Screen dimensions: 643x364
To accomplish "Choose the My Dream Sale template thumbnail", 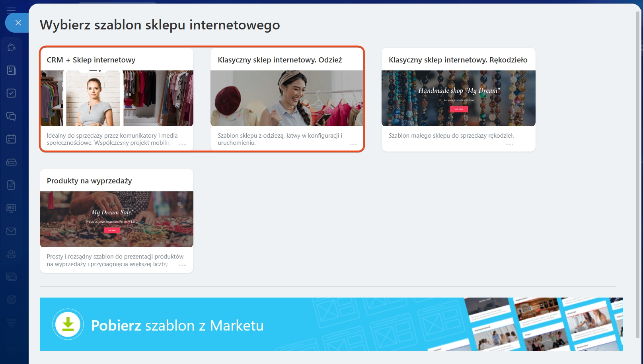I will click(x=117, y=219).
